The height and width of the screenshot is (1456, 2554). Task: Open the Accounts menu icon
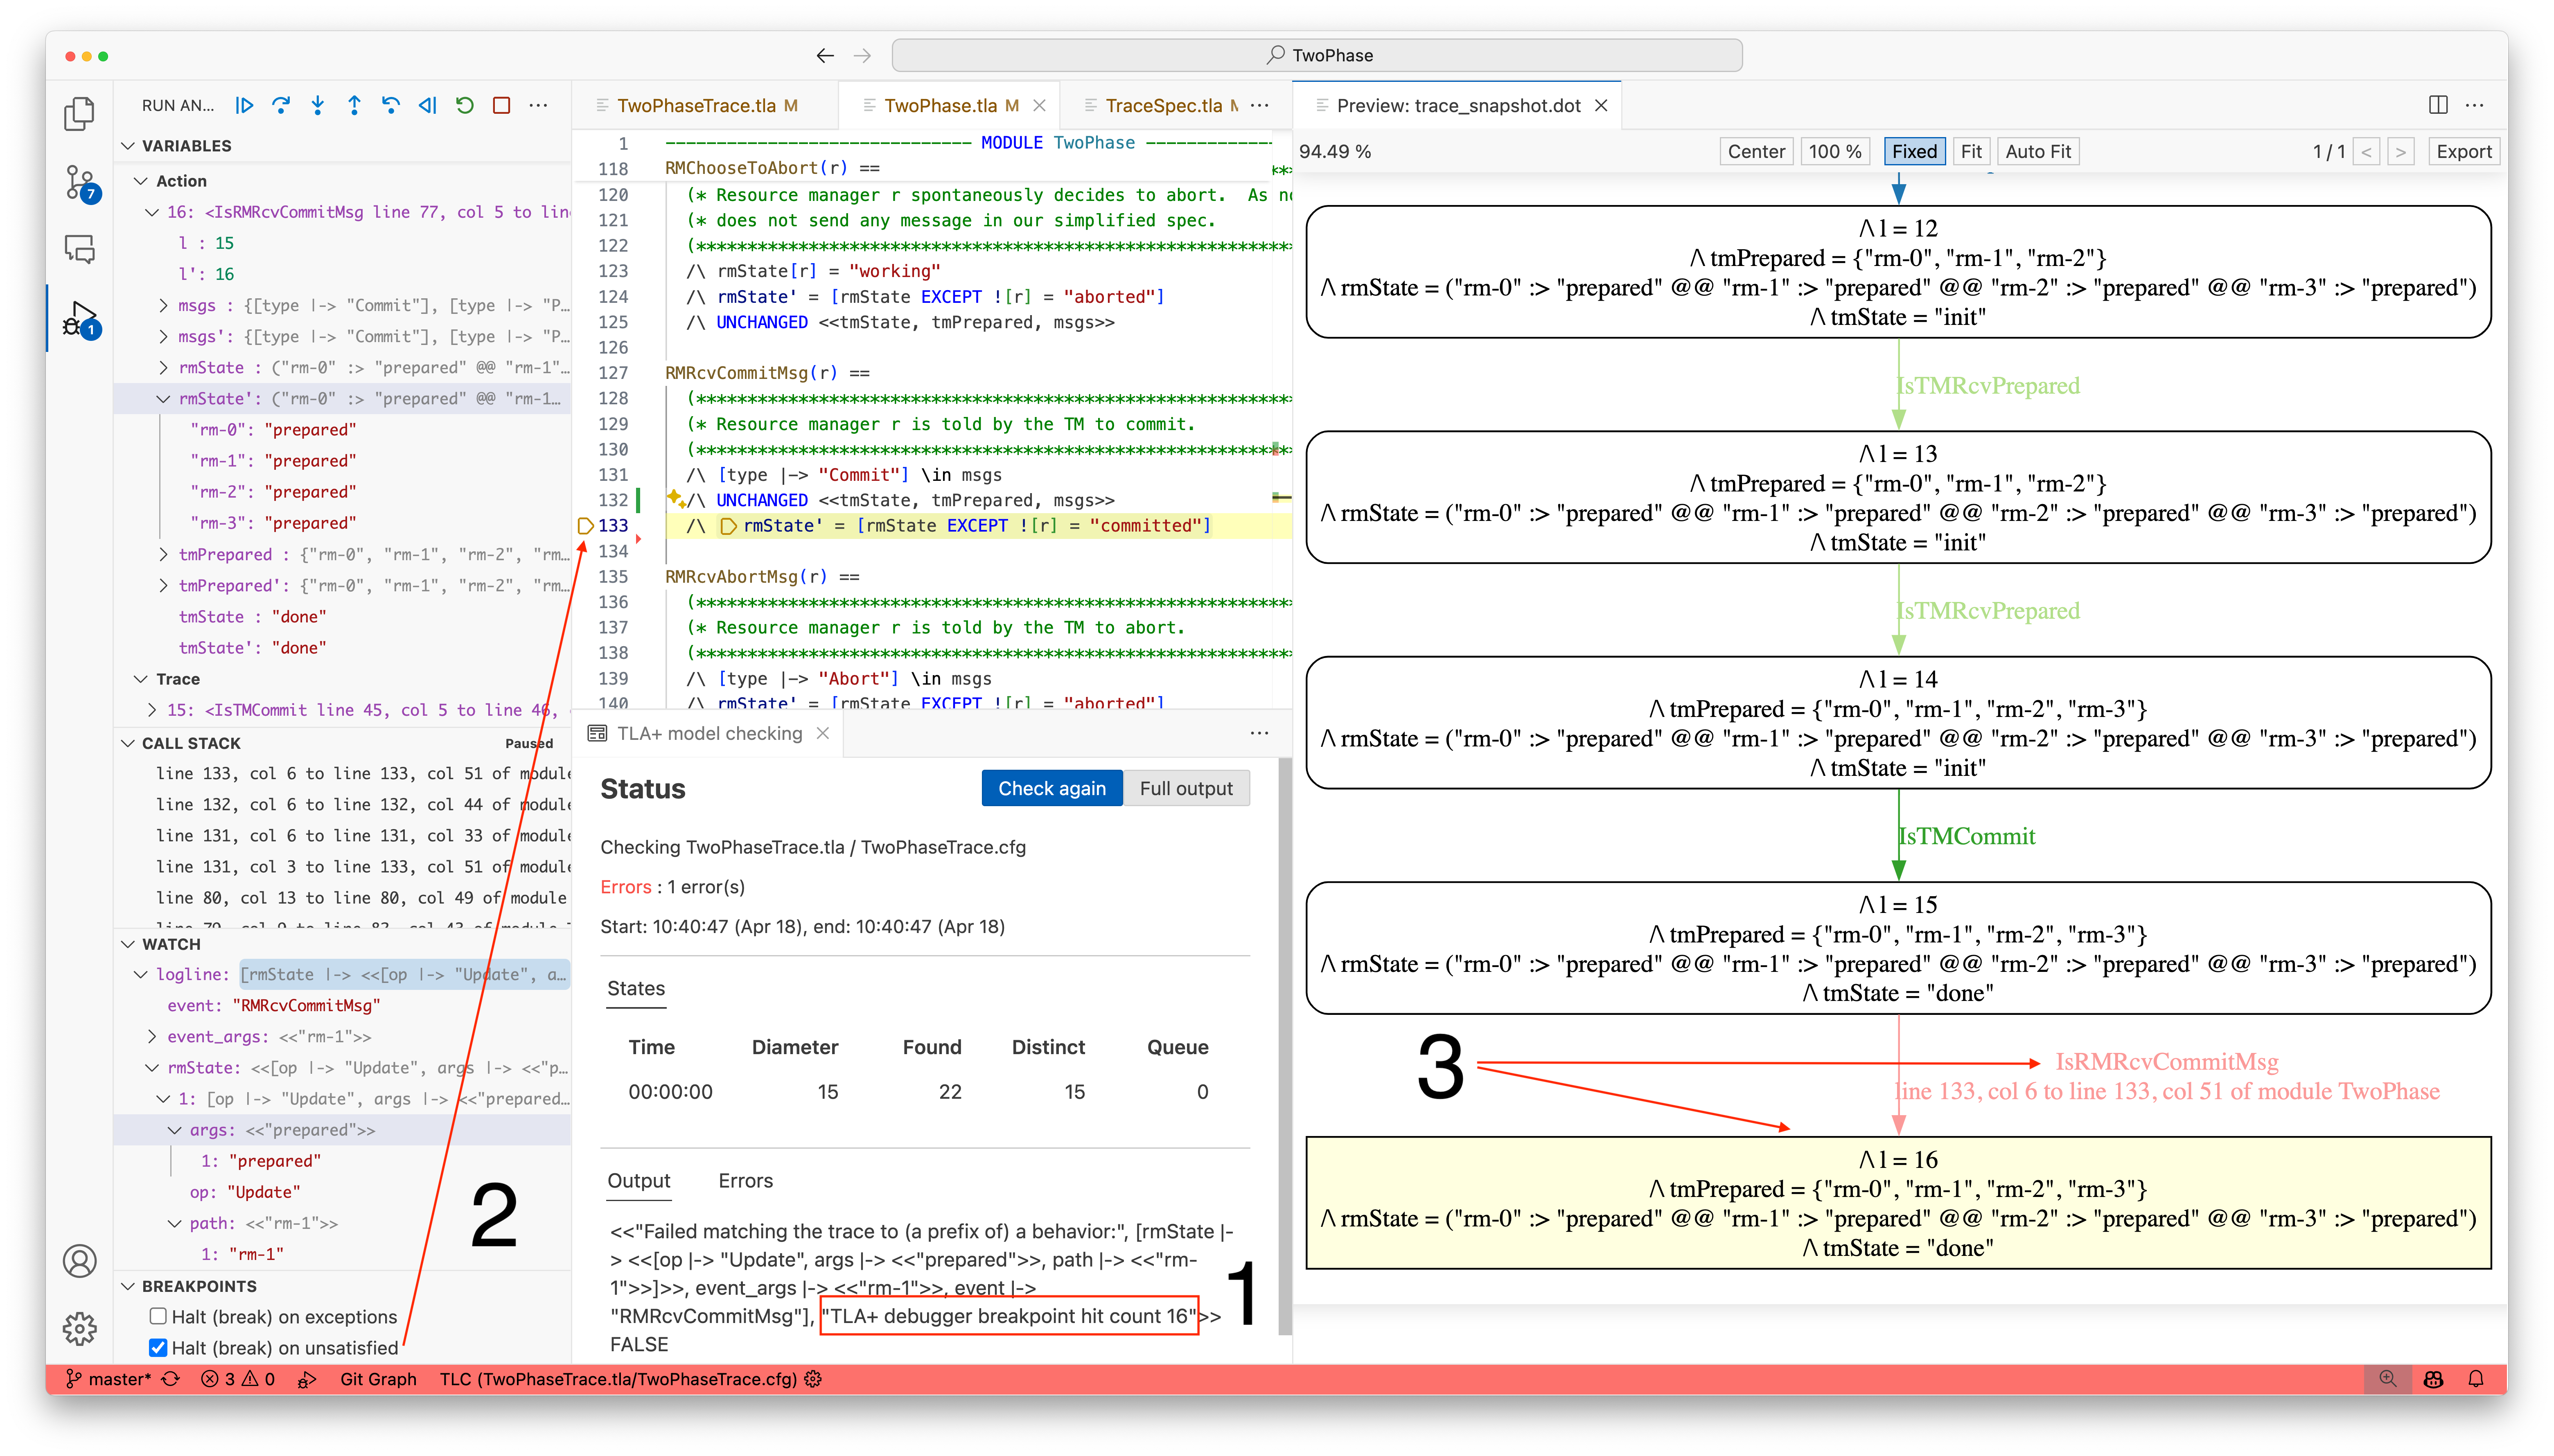point(79,1261)
